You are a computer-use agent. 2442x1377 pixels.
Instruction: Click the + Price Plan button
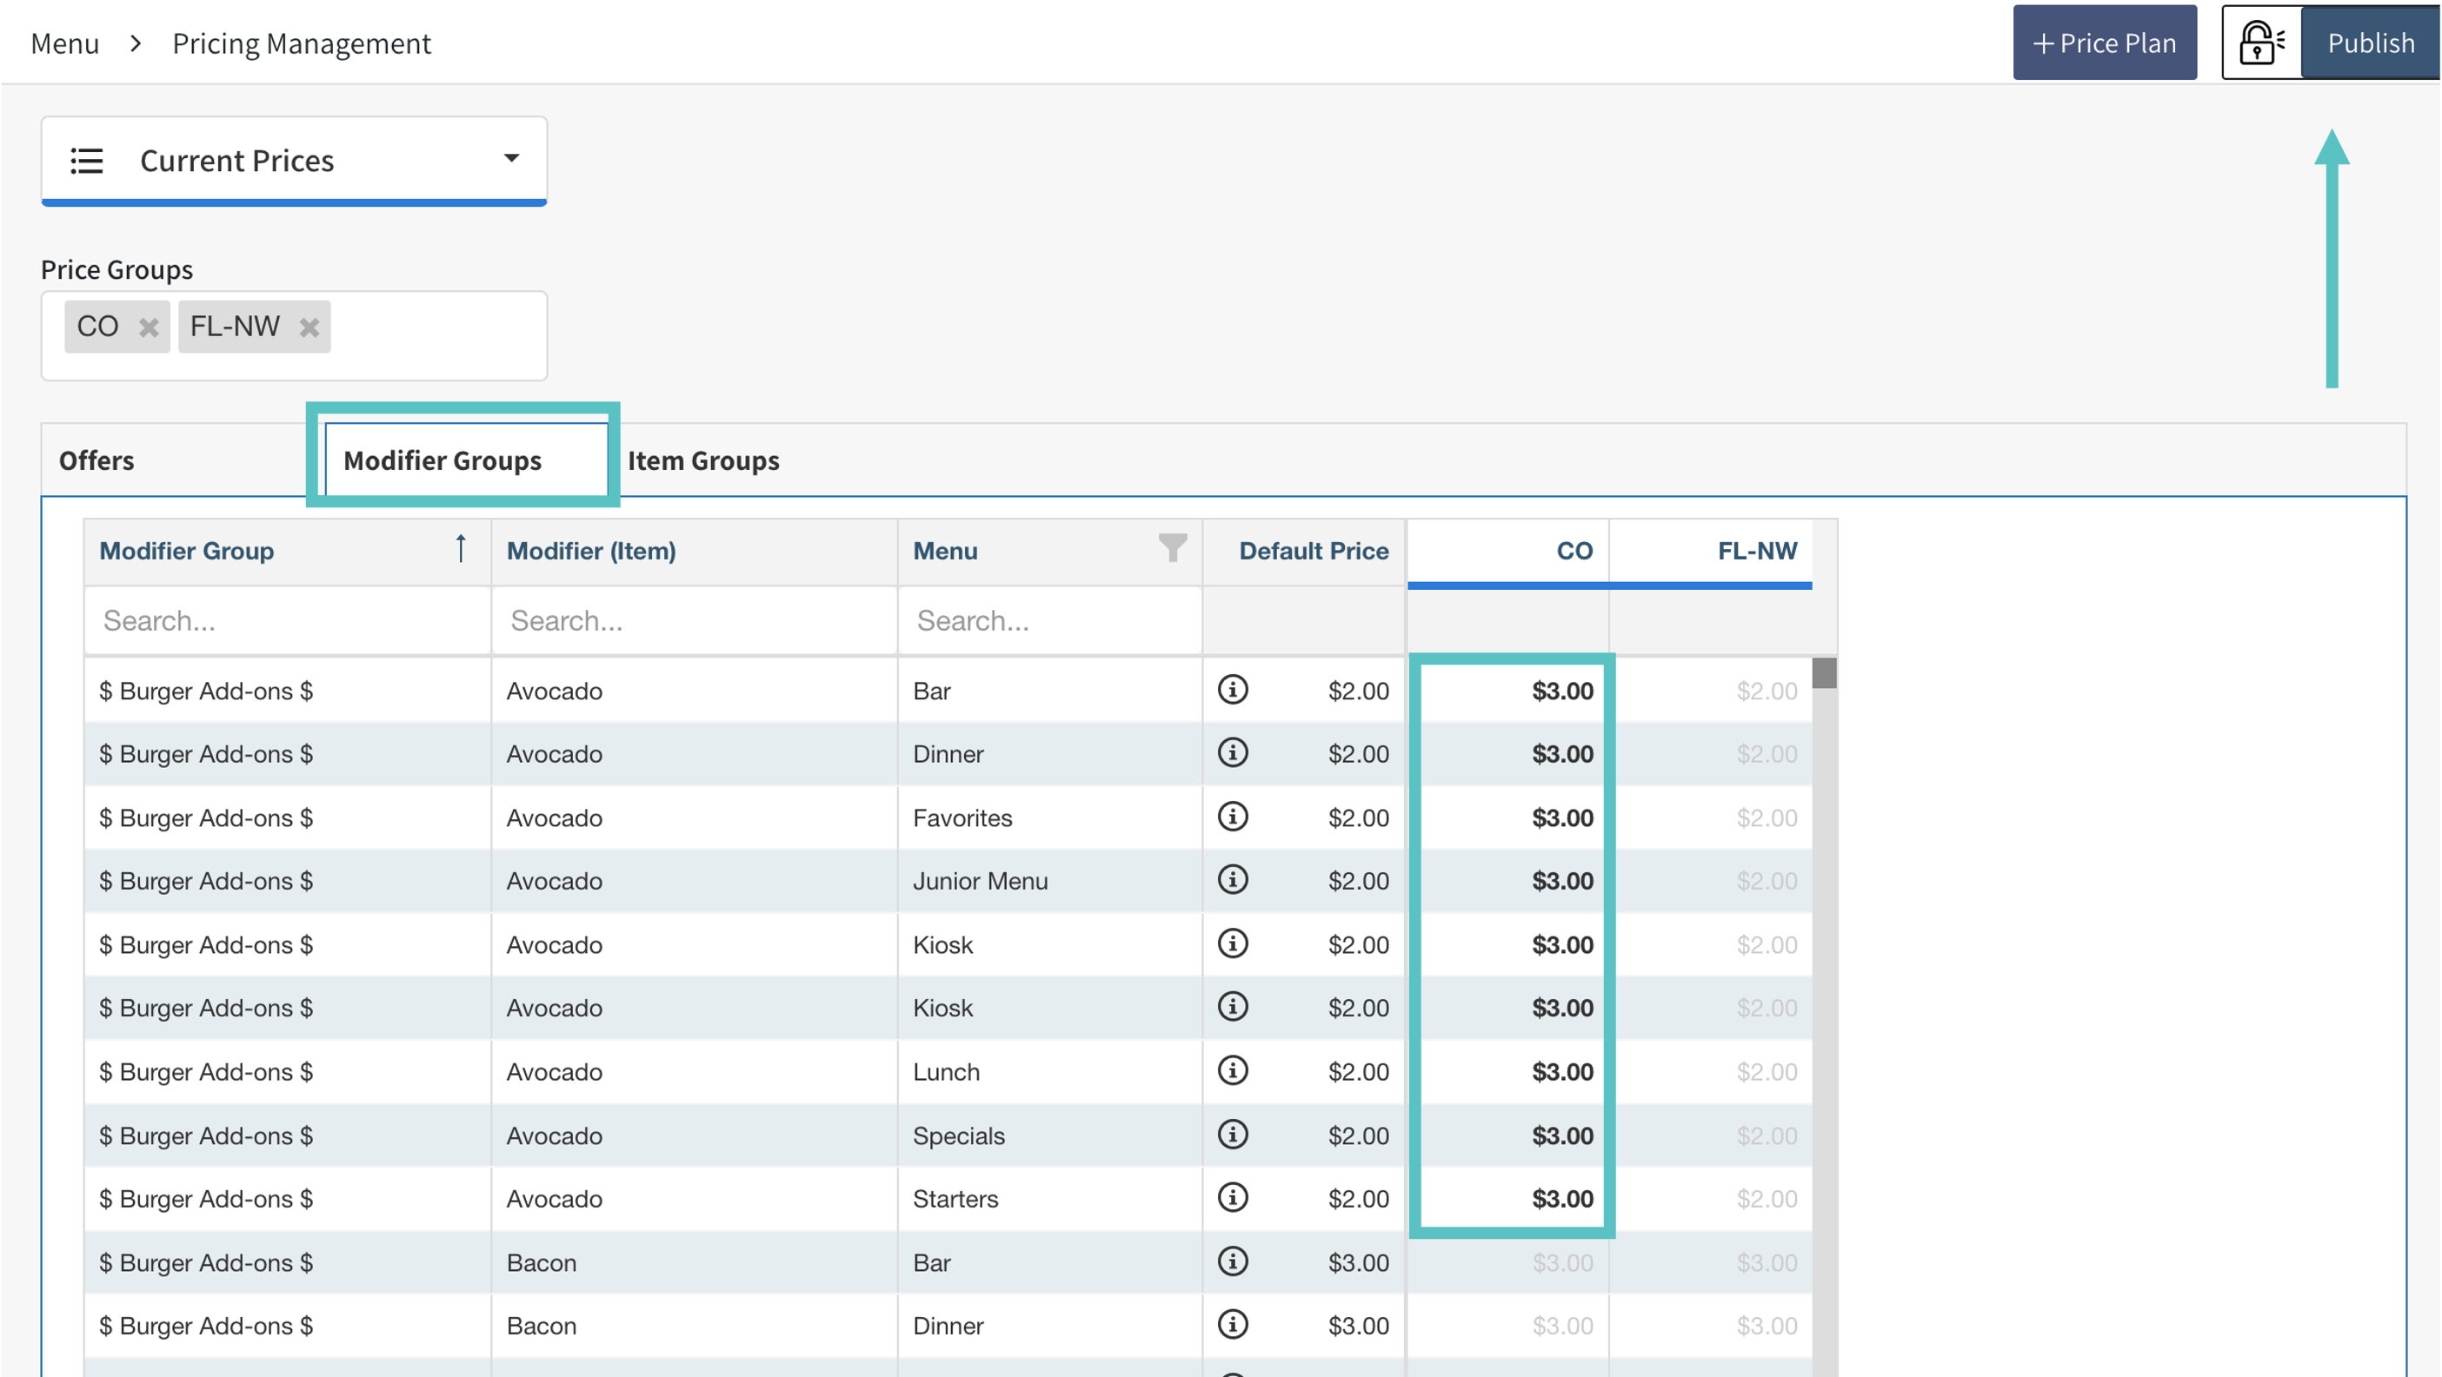(2104, 43)
